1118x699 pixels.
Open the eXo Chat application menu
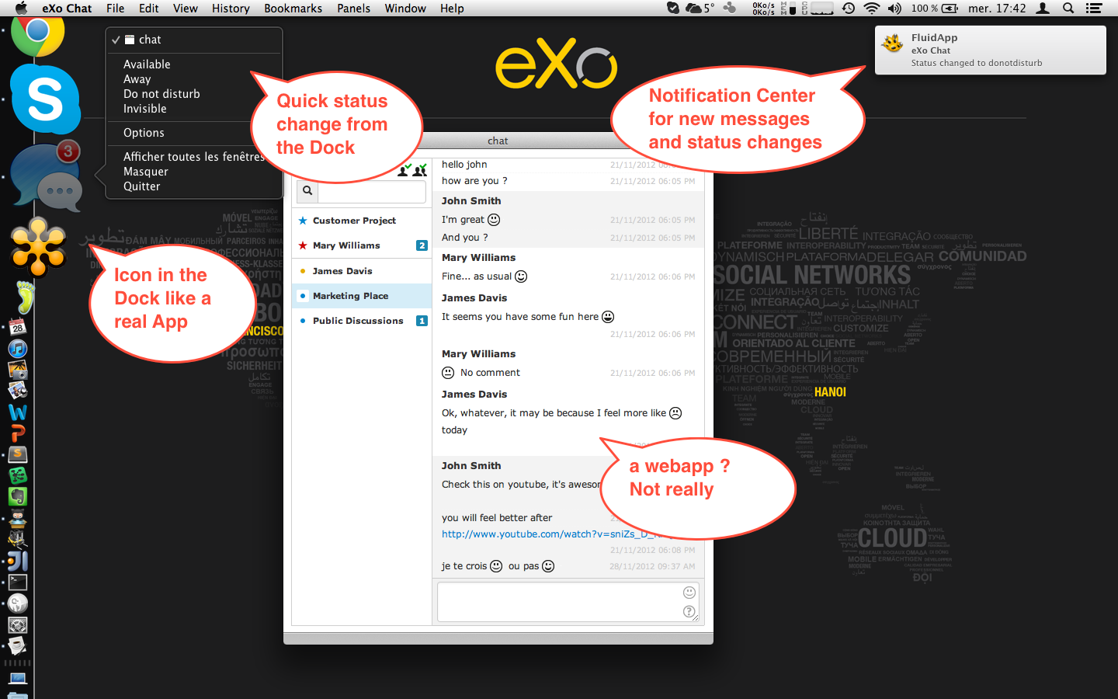pyautogui.click(x=67, y=9)
